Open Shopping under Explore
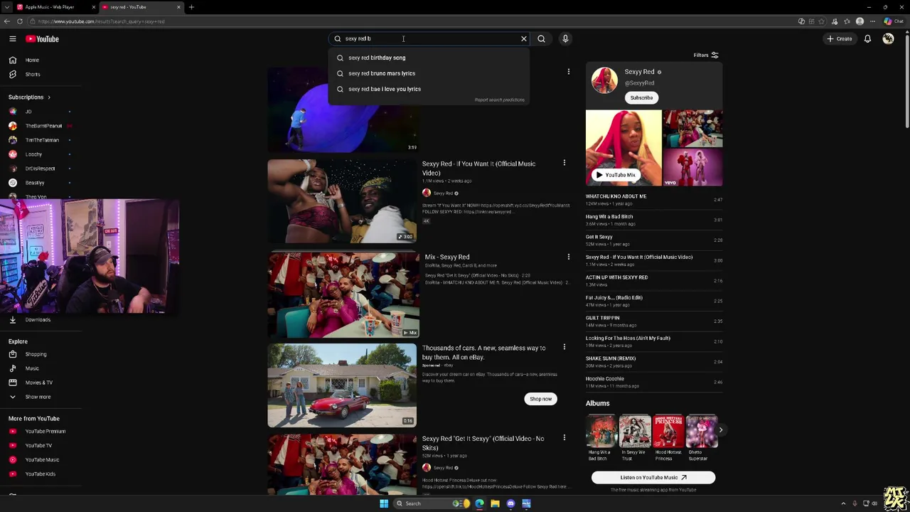This screenshot has height=512, width=910. (x=36, y=354)
